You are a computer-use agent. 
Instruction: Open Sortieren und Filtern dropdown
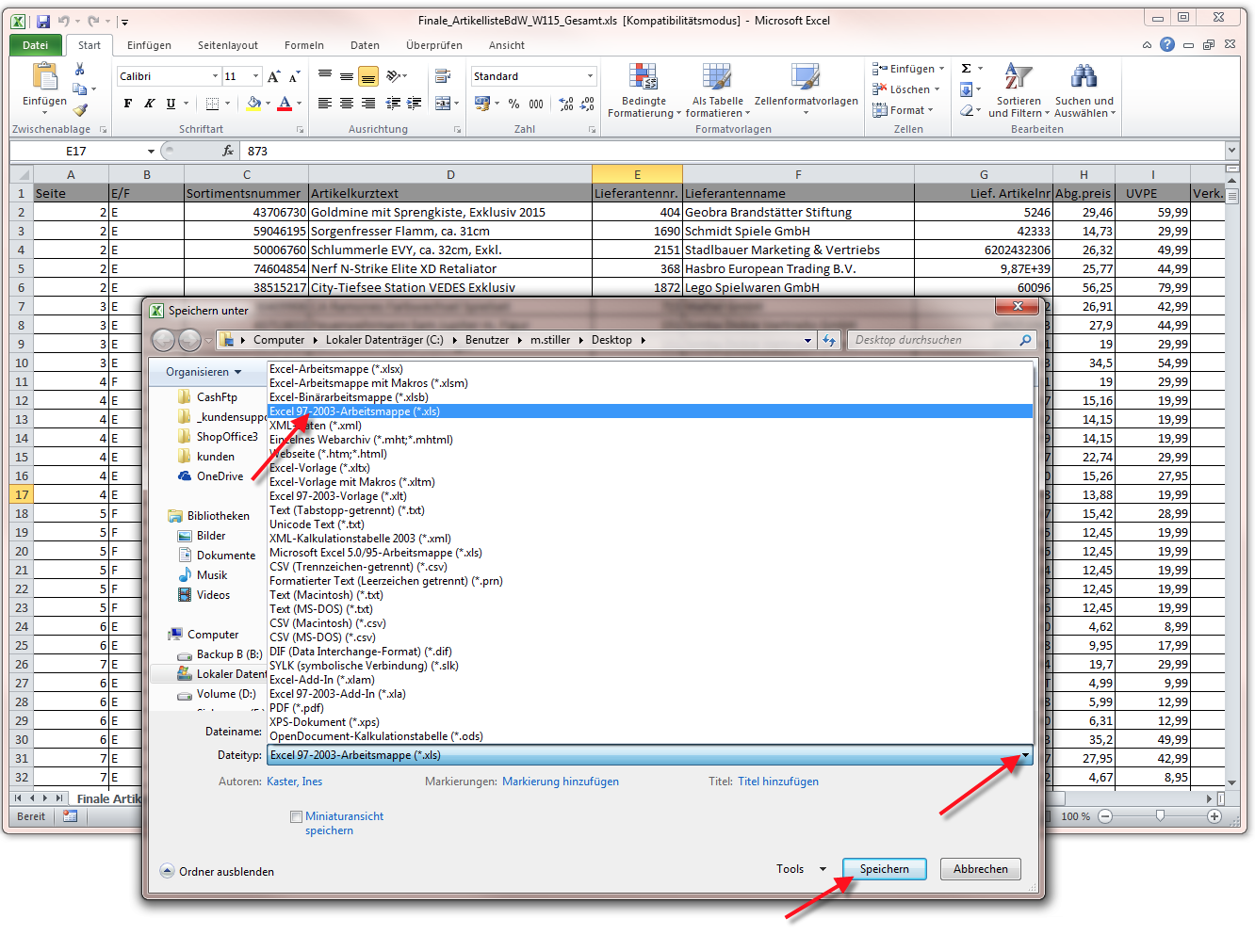1018,90
